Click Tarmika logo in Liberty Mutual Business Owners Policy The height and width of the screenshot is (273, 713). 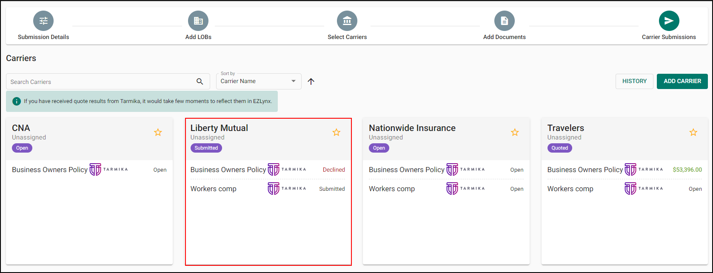pos(287,170)
